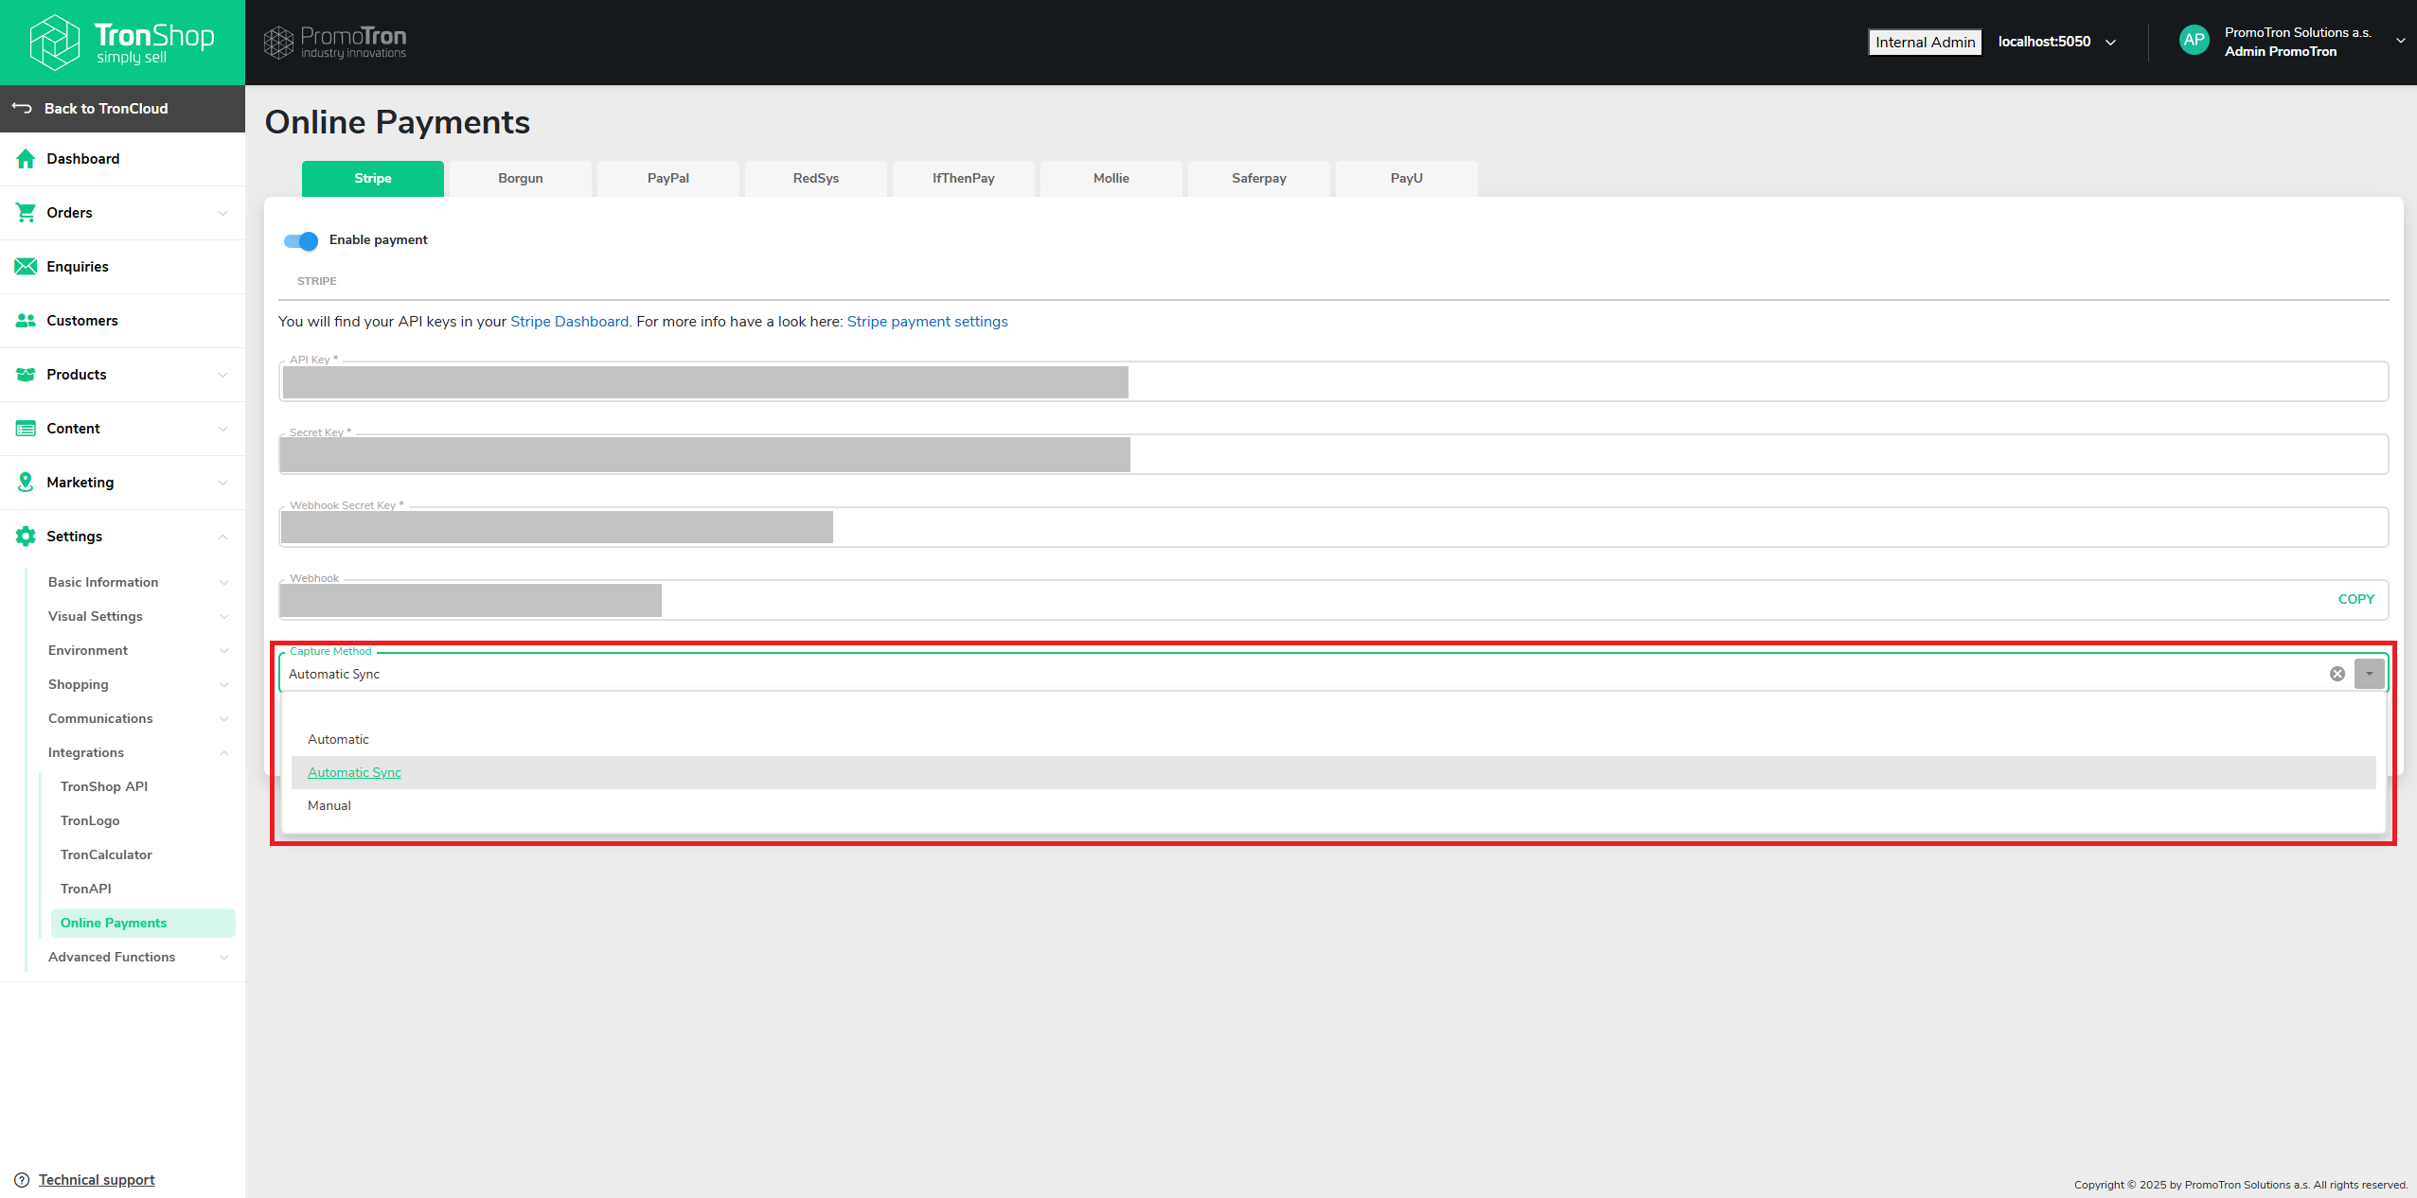Select the Automatic Sync capture option
2417x1198 pixels.
(x=1333, y=772)
